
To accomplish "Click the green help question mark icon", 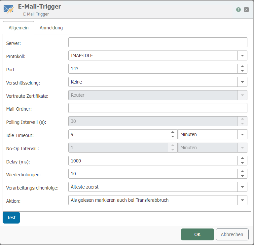I will pos(238,10).
